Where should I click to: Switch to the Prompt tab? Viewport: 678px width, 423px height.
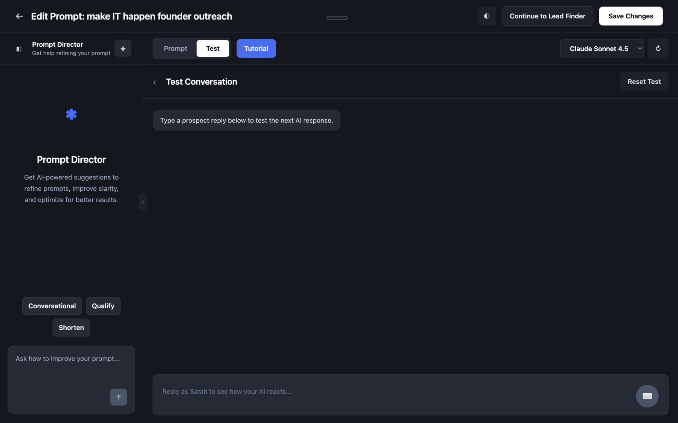coord(176,49)
